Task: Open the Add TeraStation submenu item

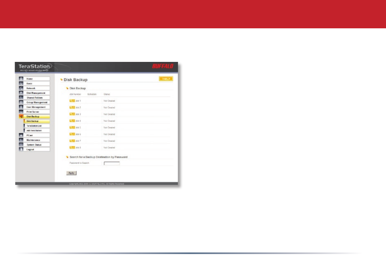Action: [x=37, y=130]
